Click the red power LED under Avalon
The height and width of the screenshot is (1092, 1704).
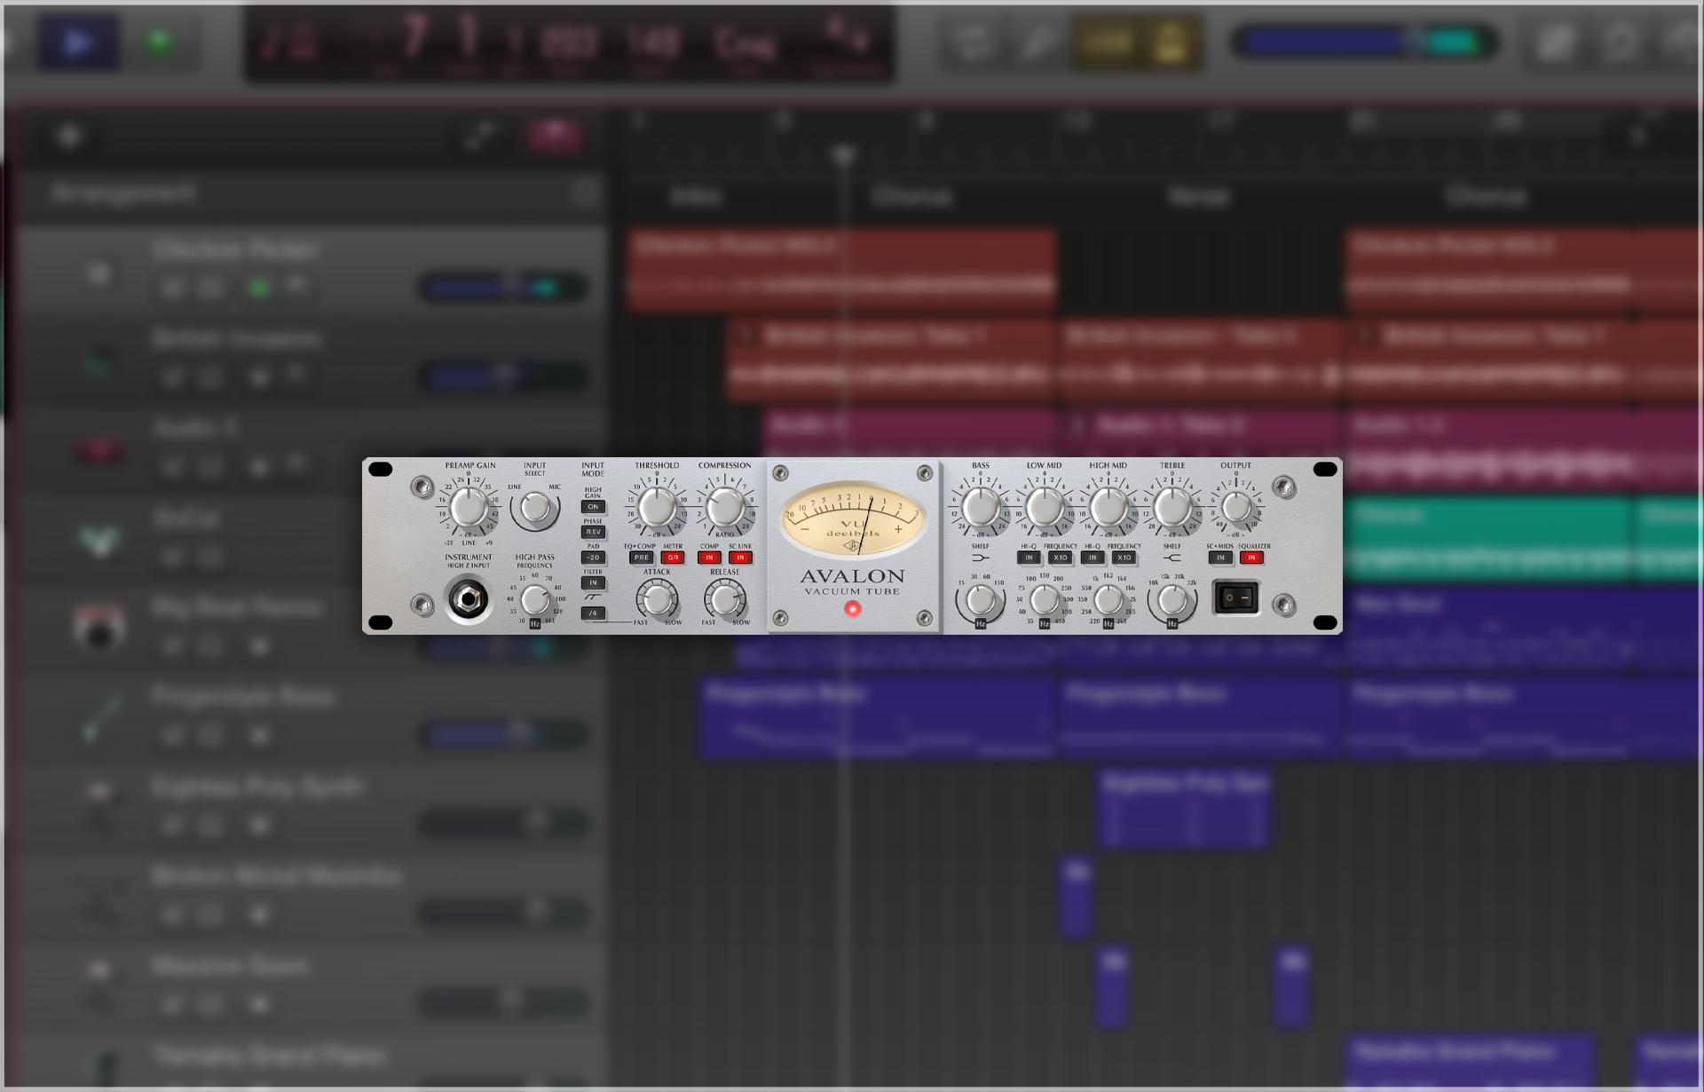(852, 609)
